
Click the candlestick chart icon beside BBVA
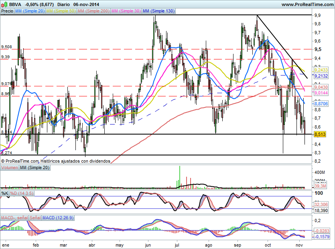click(x=4, y=4)
